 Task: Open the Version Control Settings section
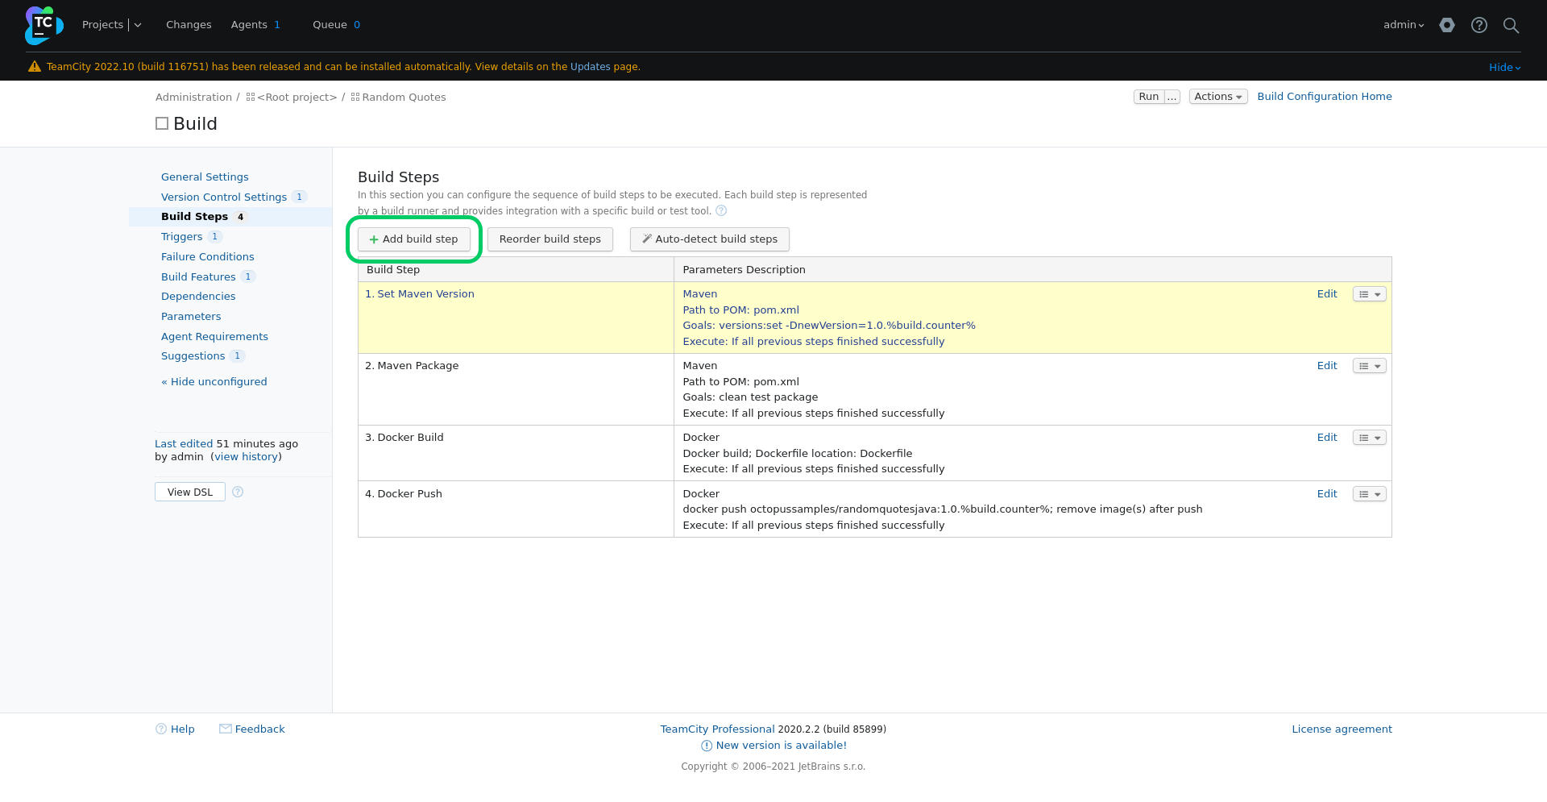click(224, 197)
